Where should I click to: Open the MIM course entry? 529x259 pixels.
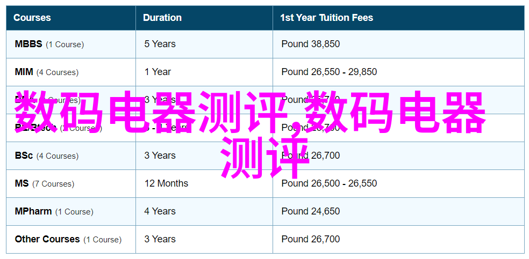click(x=24, y=72)
